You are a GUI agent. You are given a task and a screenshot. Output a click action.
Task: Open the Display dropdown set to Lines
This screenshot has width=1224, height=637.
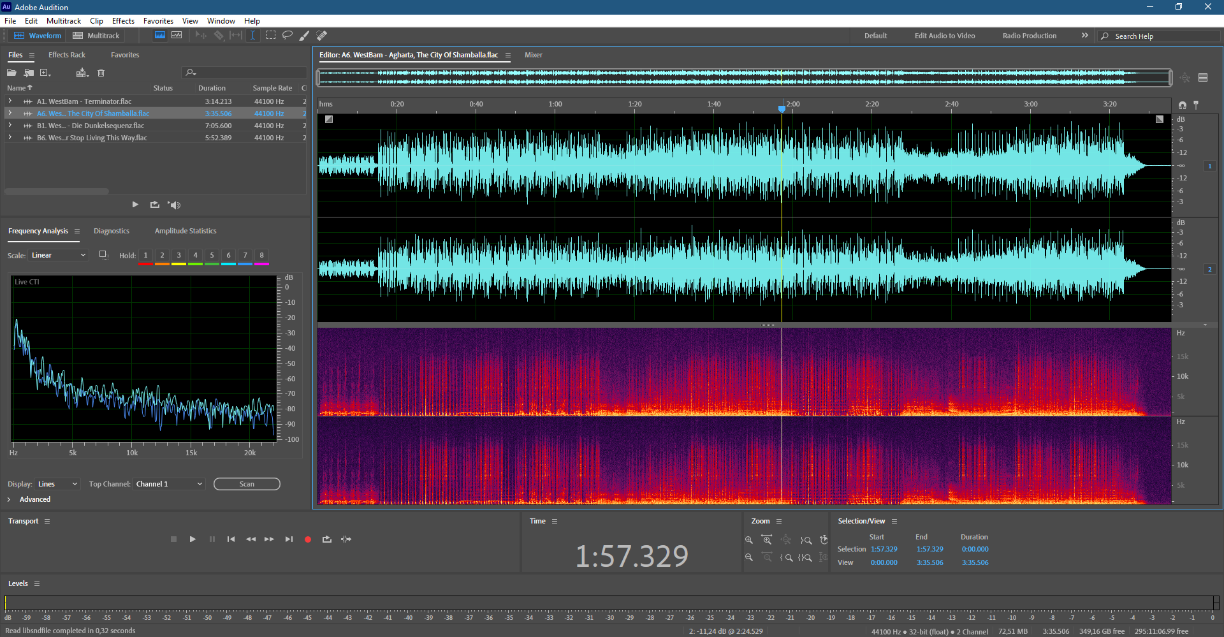point(57,484)
